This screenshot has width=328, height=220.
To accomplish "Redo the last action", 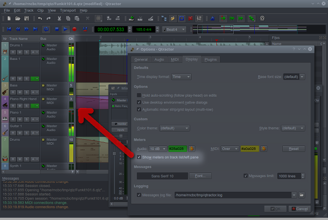I will click(x=49, y=18).
